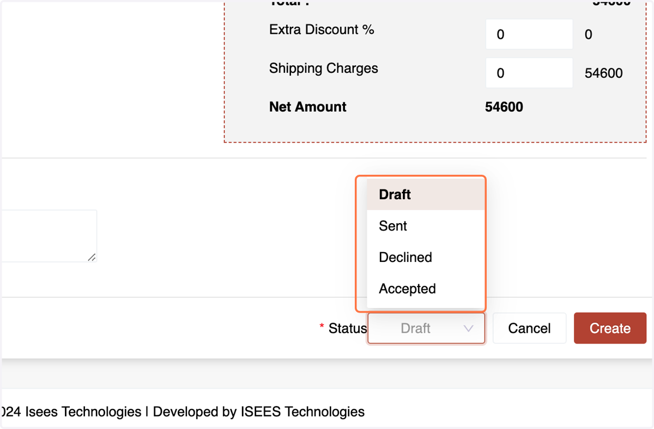Click the Create button

pos(610,328)
